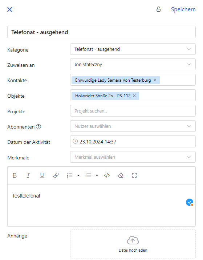203x260 pixels.
Task: Insert a numbered list
Action: tap(70, 175)
